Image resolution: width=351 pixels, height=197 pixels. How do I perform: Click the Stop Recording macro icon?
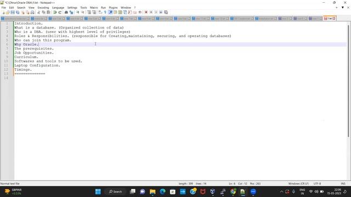tap(151, 12)
